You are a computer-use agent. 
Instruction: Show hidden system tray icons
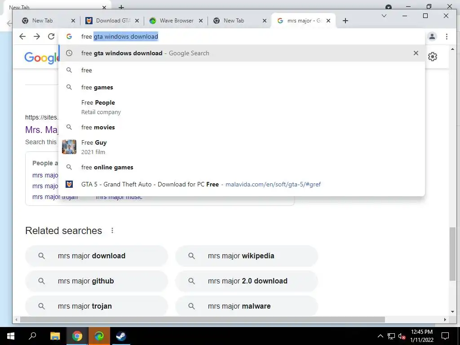[380, 336]
